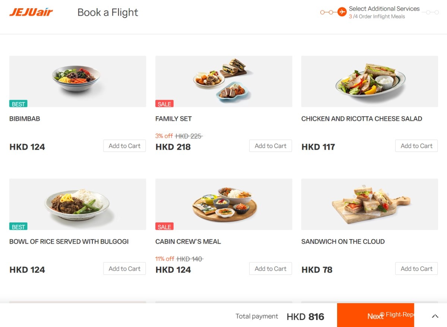Expand the payment summary chevron arrow
Image resolution: width=447 pixels, height=327 pixels.
435,316
